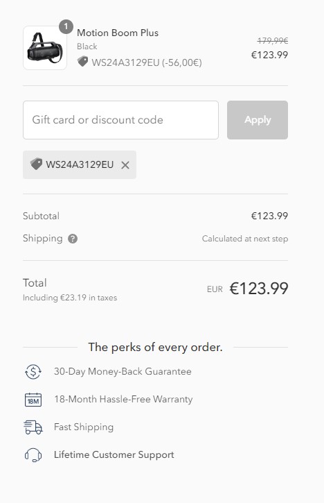Screen dimensions: 324x503
Task: Click the Apply button
Action: (258, 120)
